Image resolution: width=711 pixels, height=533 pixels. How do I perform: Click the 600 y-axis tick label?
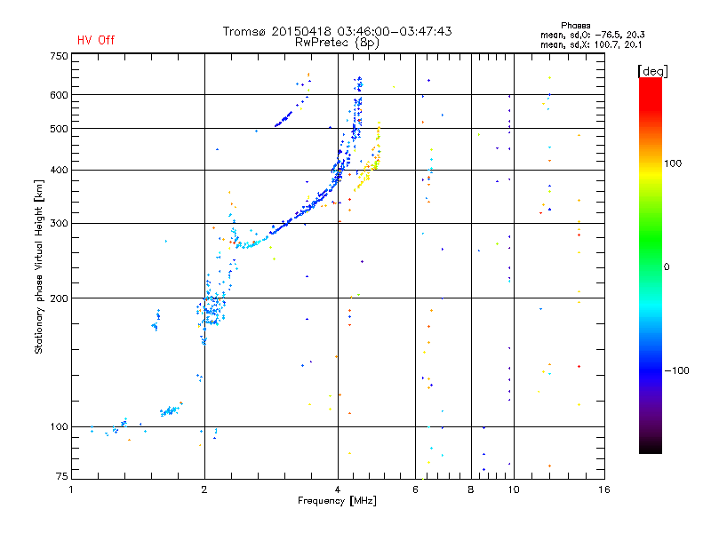(60, 95)
